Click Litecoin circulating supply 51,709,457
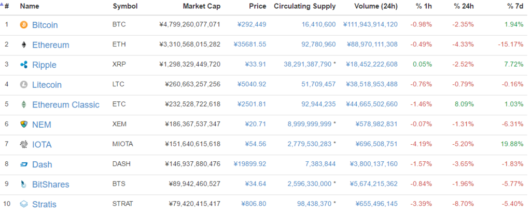 tap(319, 84)
